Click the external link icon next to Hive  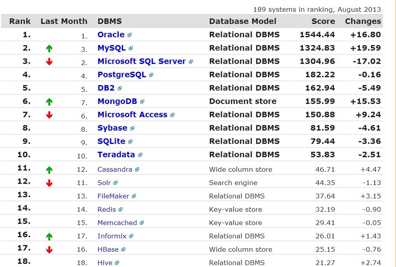click(117, 263)
